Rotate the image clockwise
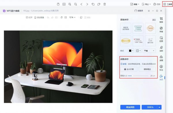 point(99,4)
